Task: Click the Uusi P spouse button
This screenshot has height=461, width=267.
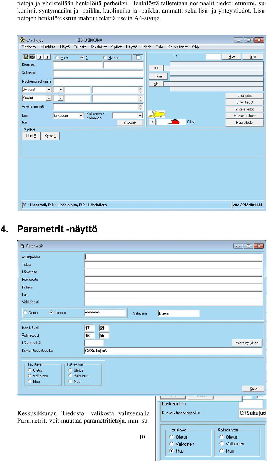Action: pos(31,136)
